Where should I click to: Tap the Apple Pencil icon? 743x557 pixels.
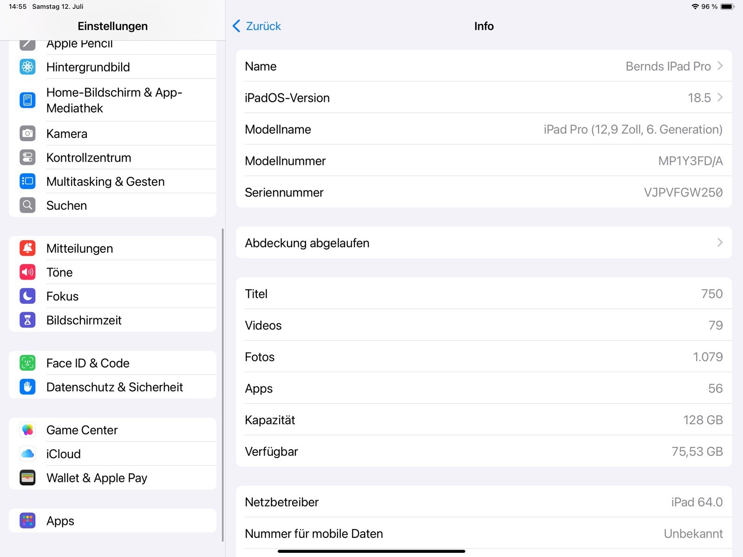pos(27,45)
